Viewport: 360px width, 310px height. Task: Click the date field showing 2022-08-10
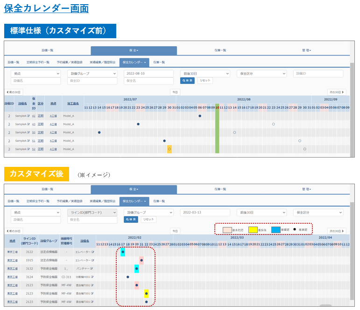click(x=148, y=74)
